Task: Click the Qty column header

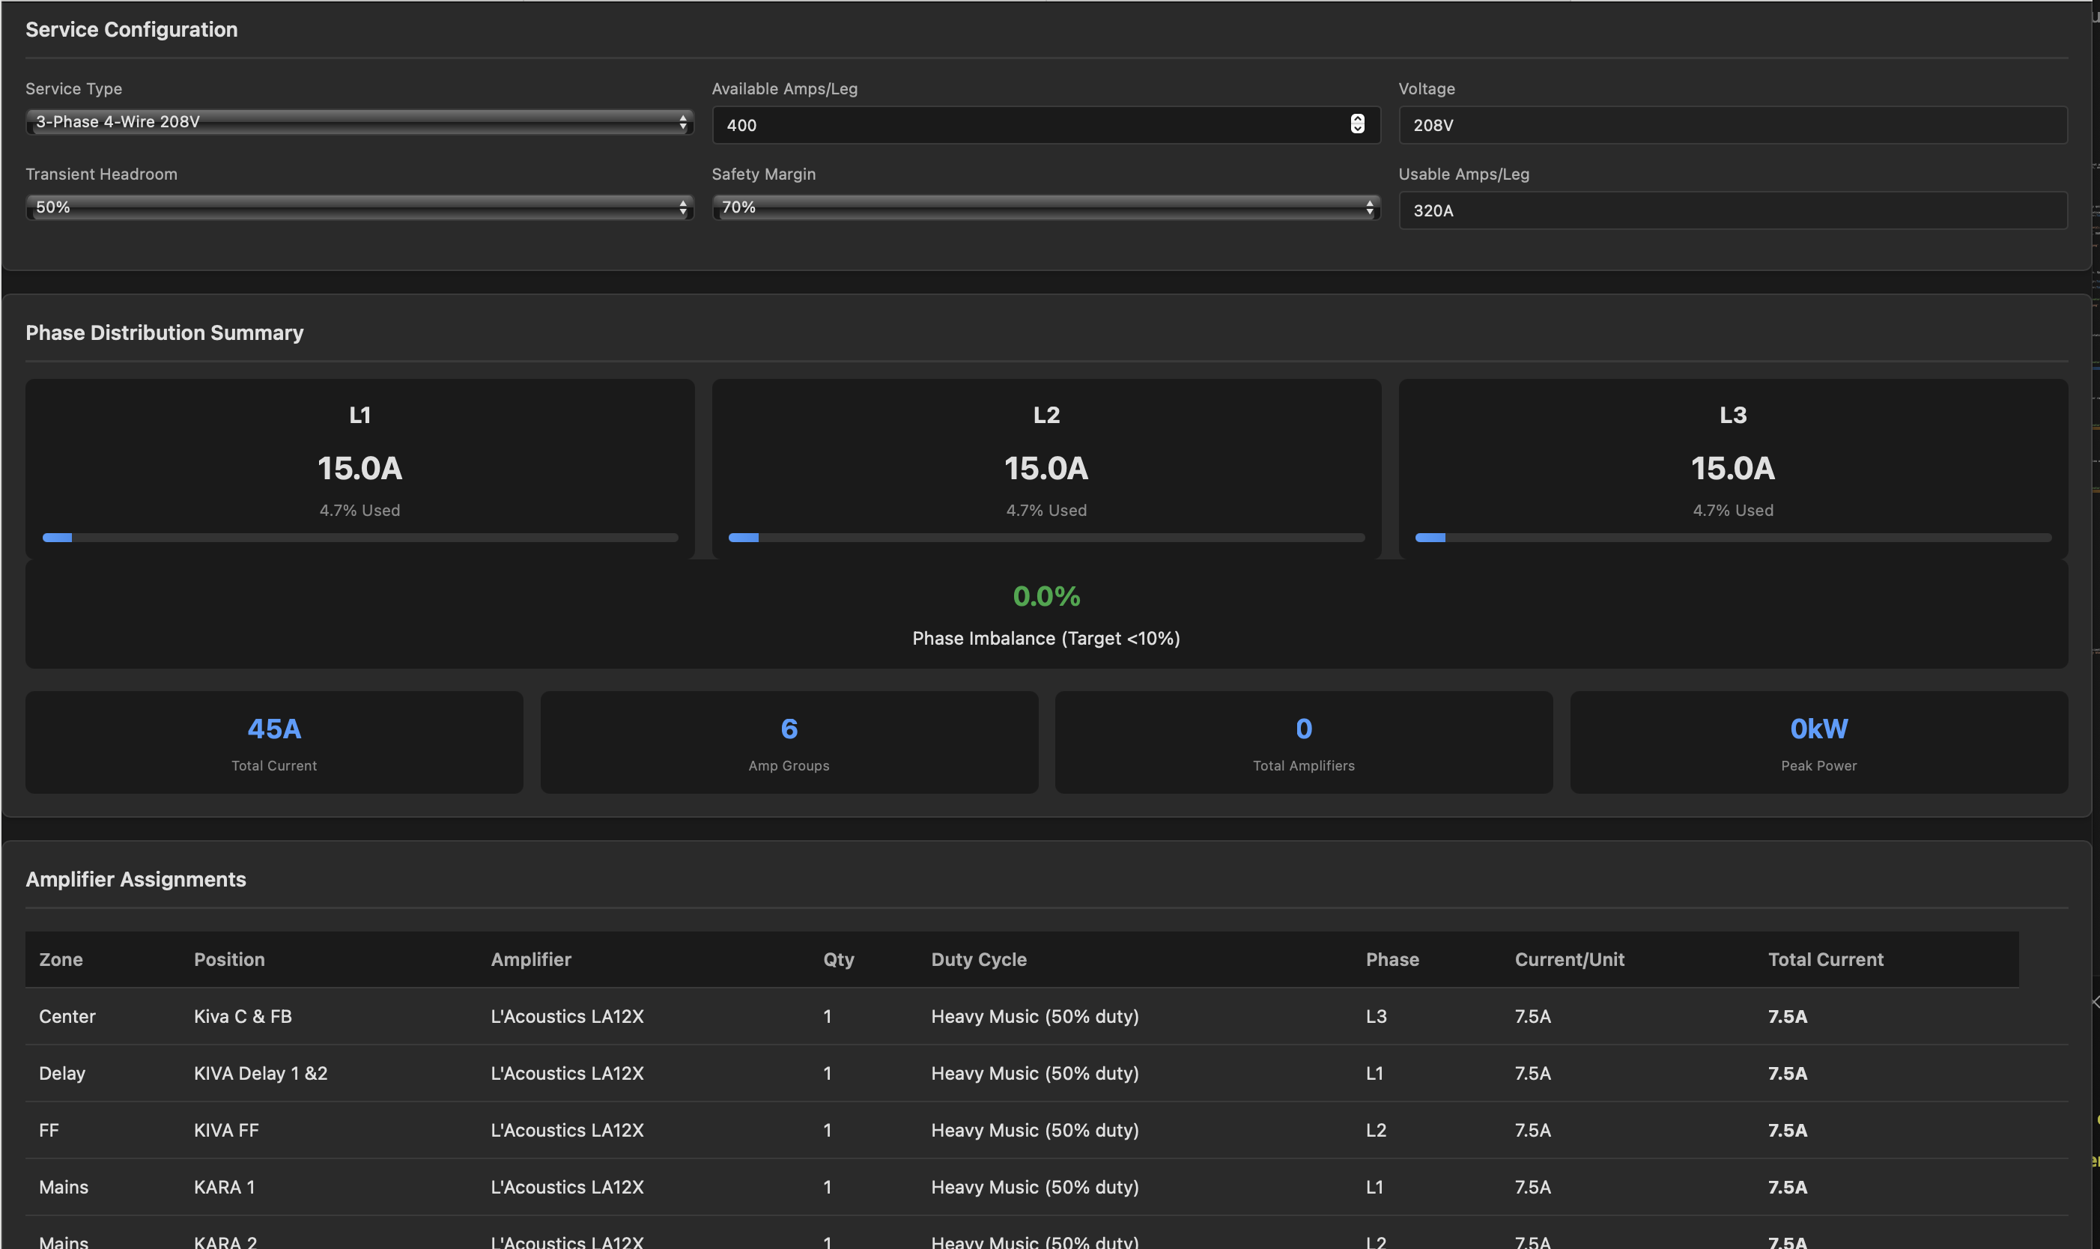Action: [838, 959]
